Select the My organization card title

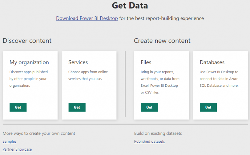(29, 62)
